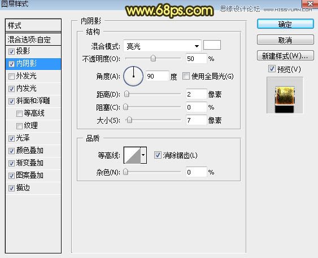Enable the 等高线 contour sub-option checkbox

click(19, 113)
